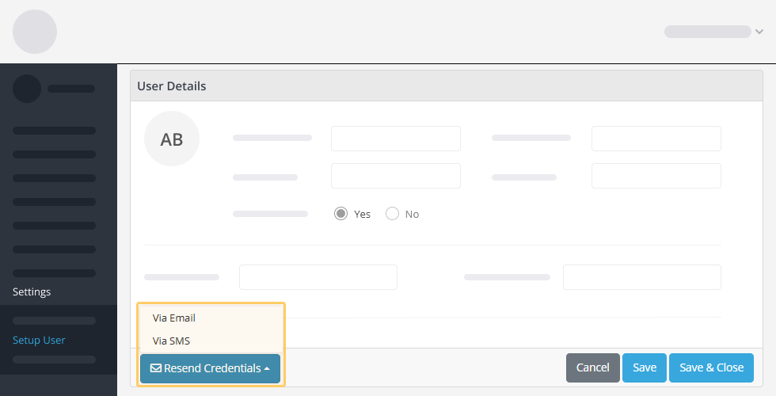Collapse the Resend Credentials caret arrow
The height and width of the screenshot is (396, 776).
267,369
